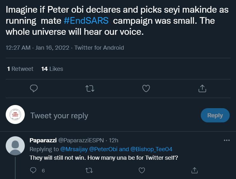Open the @PeterObi profile mention
The image size is (236, 179).
(103, 149)
